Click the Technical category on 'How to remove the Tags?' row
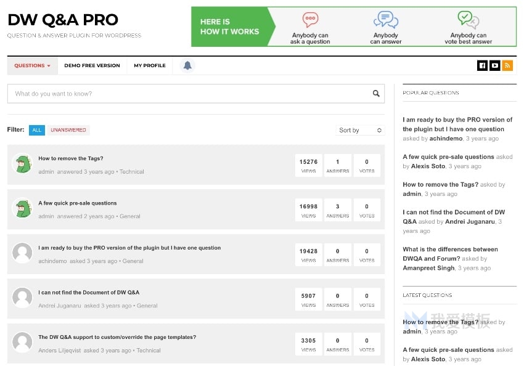This screenshot has height=366, width=524. 132,172
